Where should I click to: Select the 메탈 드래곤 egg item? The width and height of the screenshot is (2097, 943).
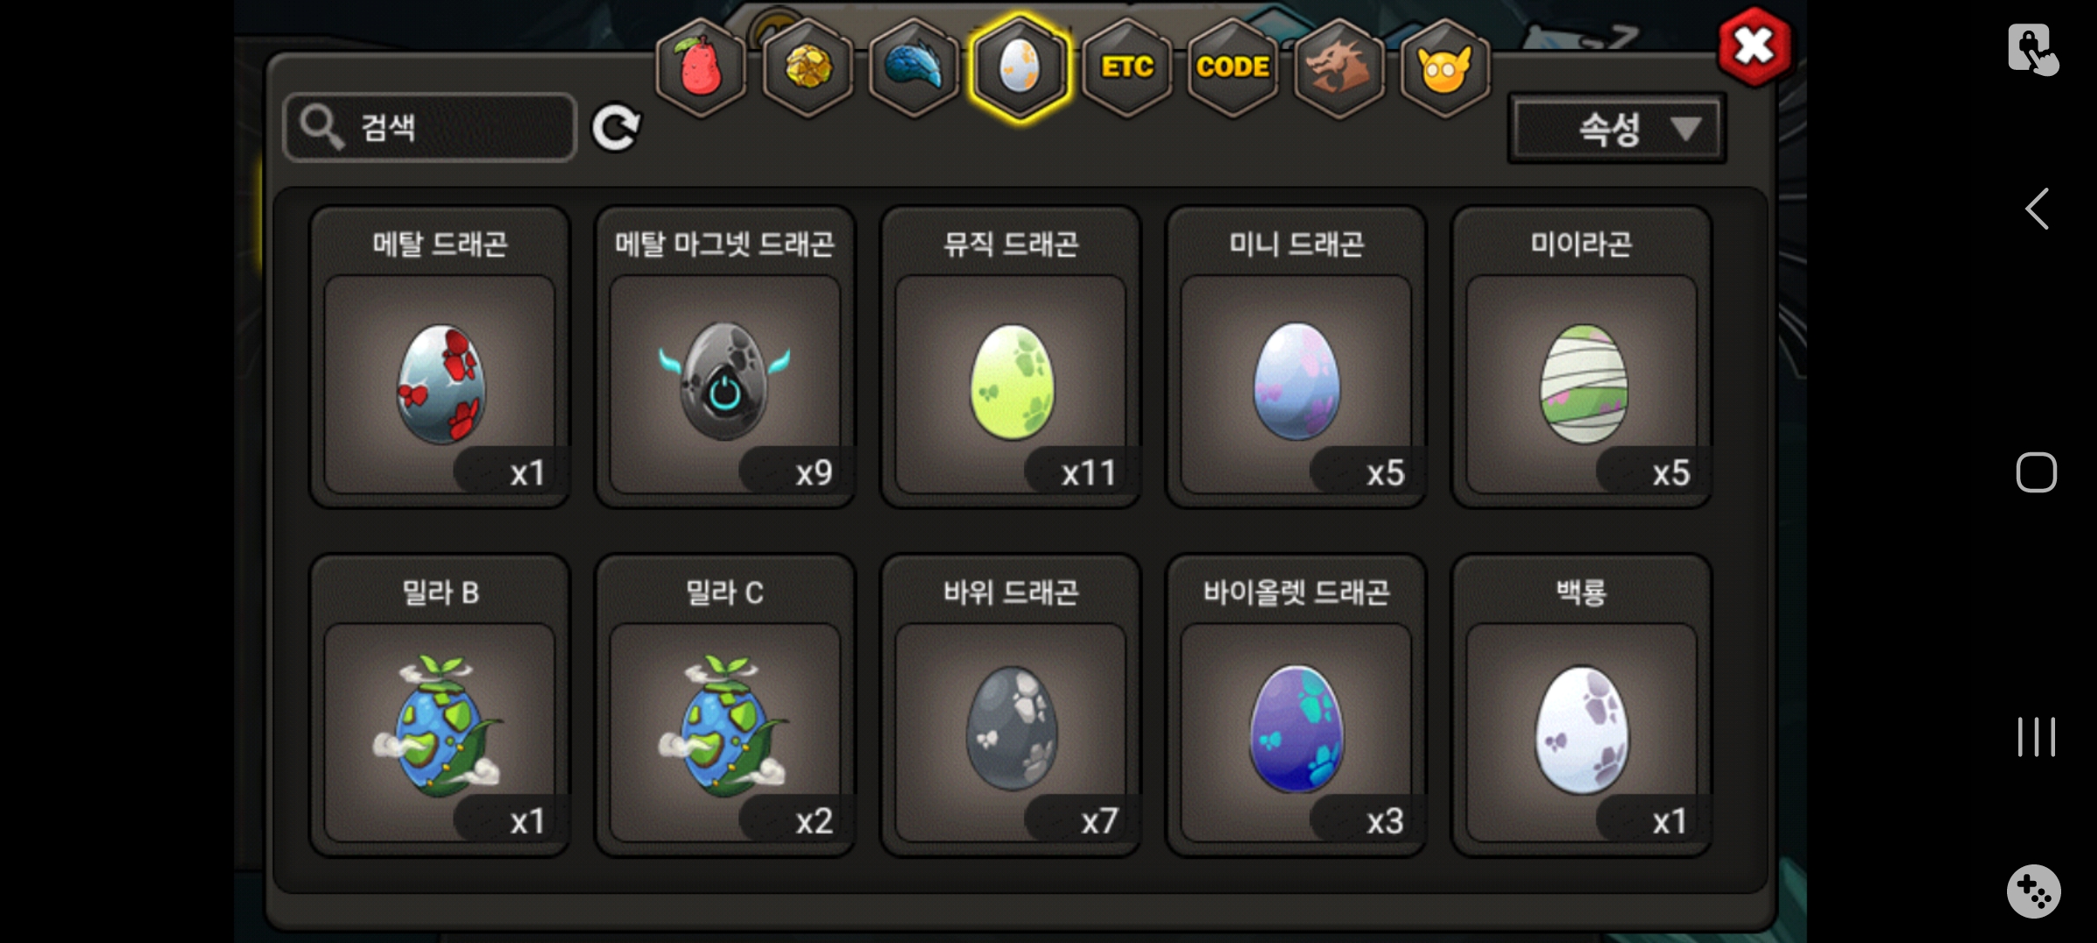[439, 356]
